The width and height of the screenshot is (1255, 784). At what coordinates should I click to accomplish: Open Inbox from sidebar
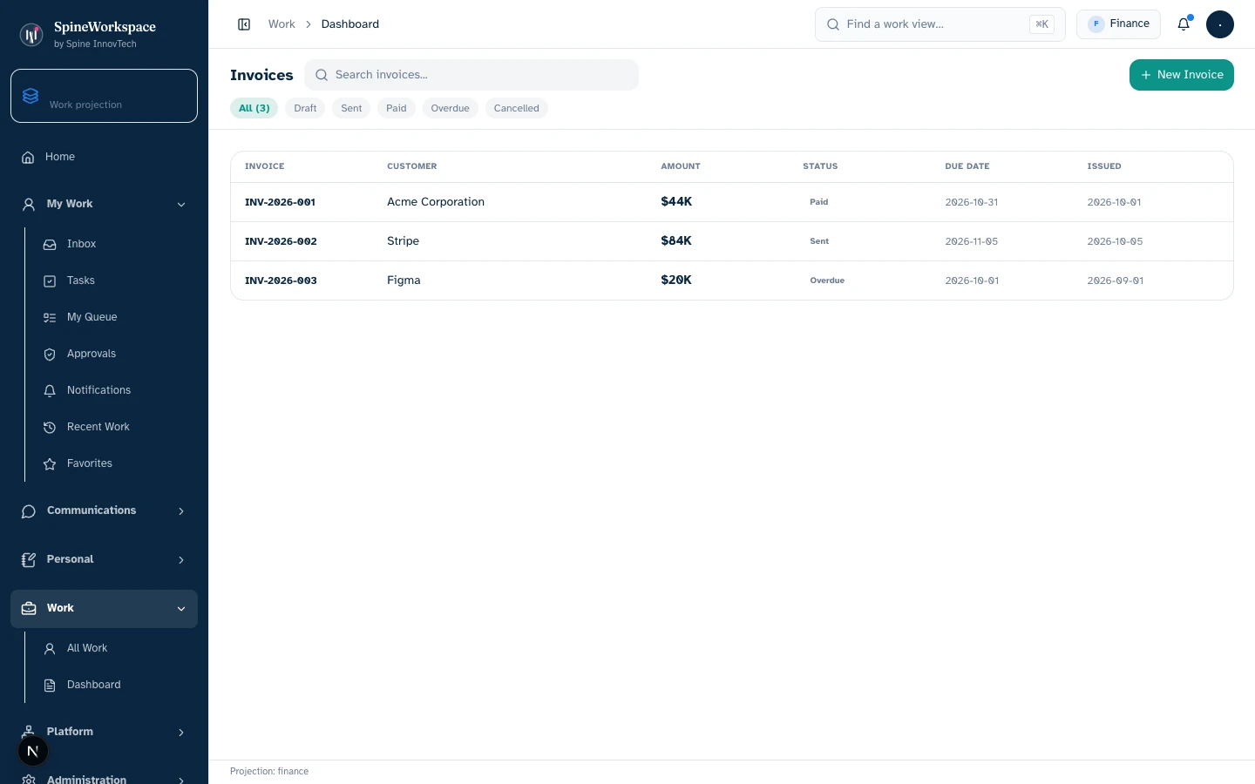coord(115,244)
